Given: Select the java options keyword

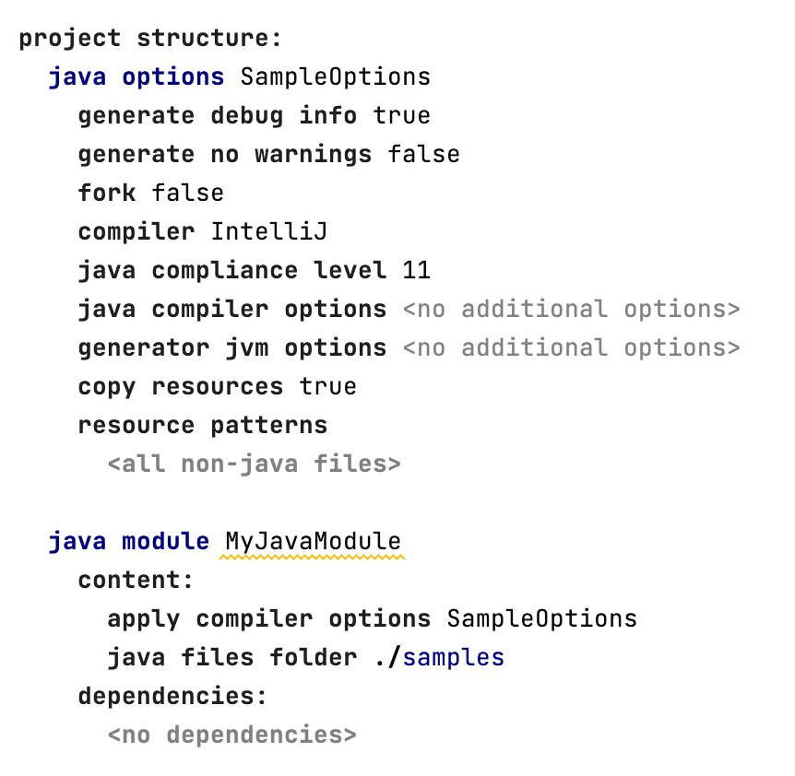Looking at the screenshot, I should click(136, 76).
